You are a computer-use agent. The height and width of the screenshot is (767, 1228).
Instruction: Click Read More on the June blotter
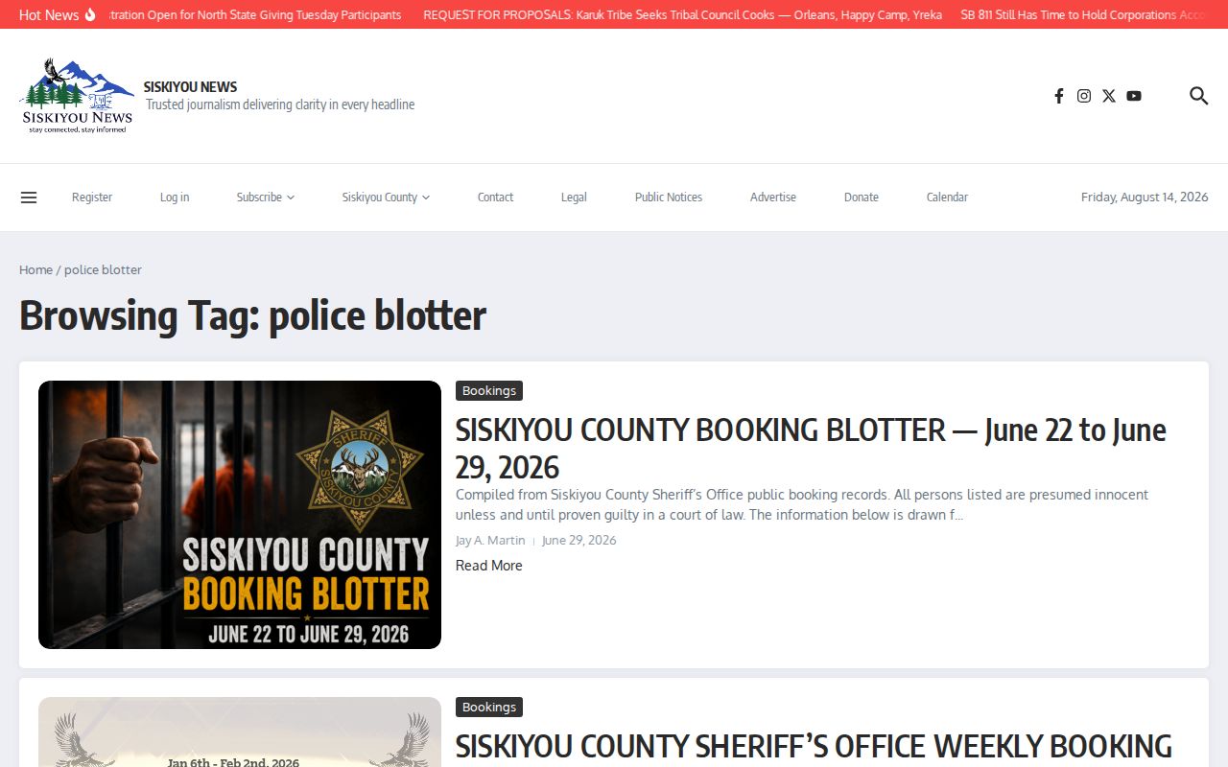point(489,566)
